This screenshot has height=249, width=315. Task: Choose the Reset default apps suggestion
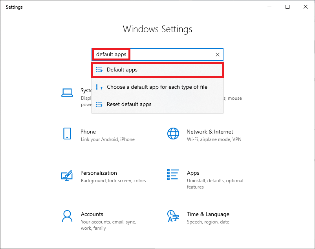[x=157, y=104]
